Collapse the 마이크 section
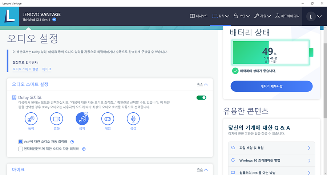Screen dimensions: 327x175 pos(202,170)
